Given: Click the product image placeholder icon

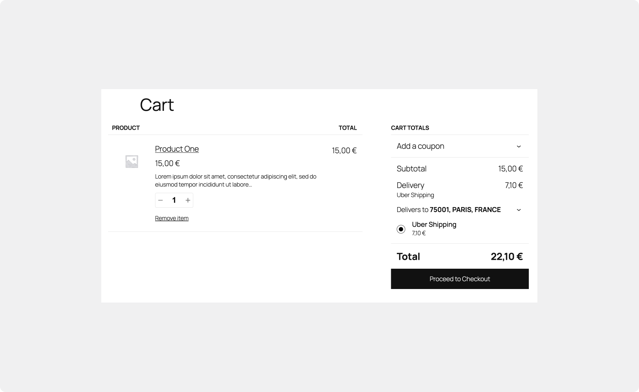Looking at the screenshot, I should click(x=131, y=161).
